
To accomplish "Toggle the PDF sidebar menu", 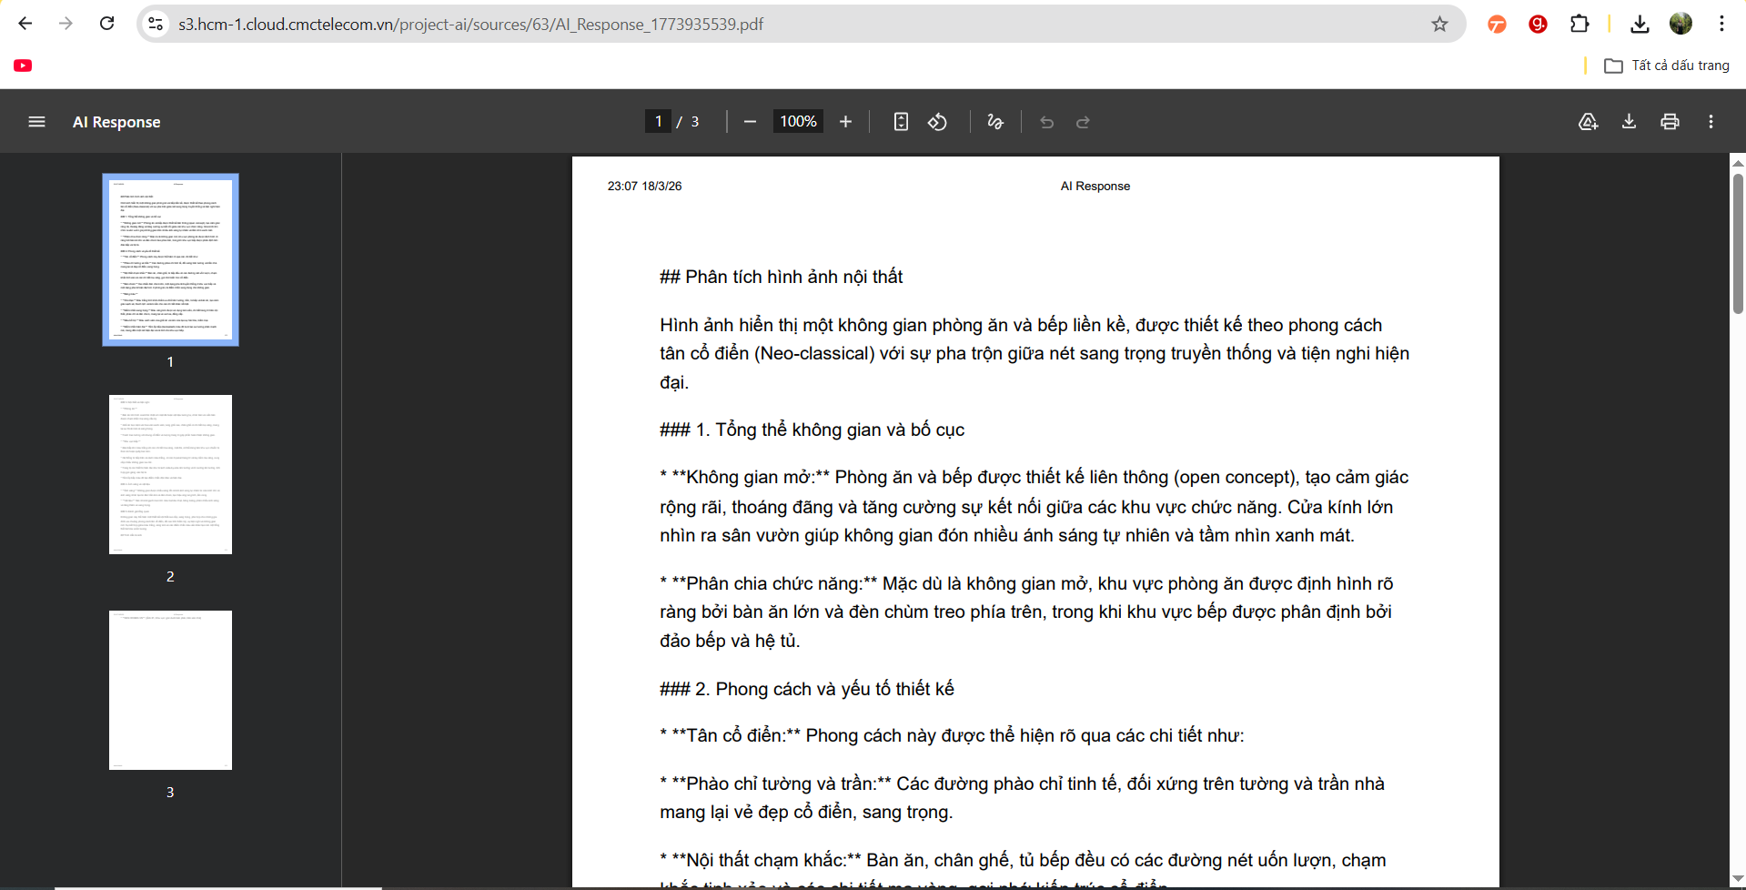I will click(36, 122).
